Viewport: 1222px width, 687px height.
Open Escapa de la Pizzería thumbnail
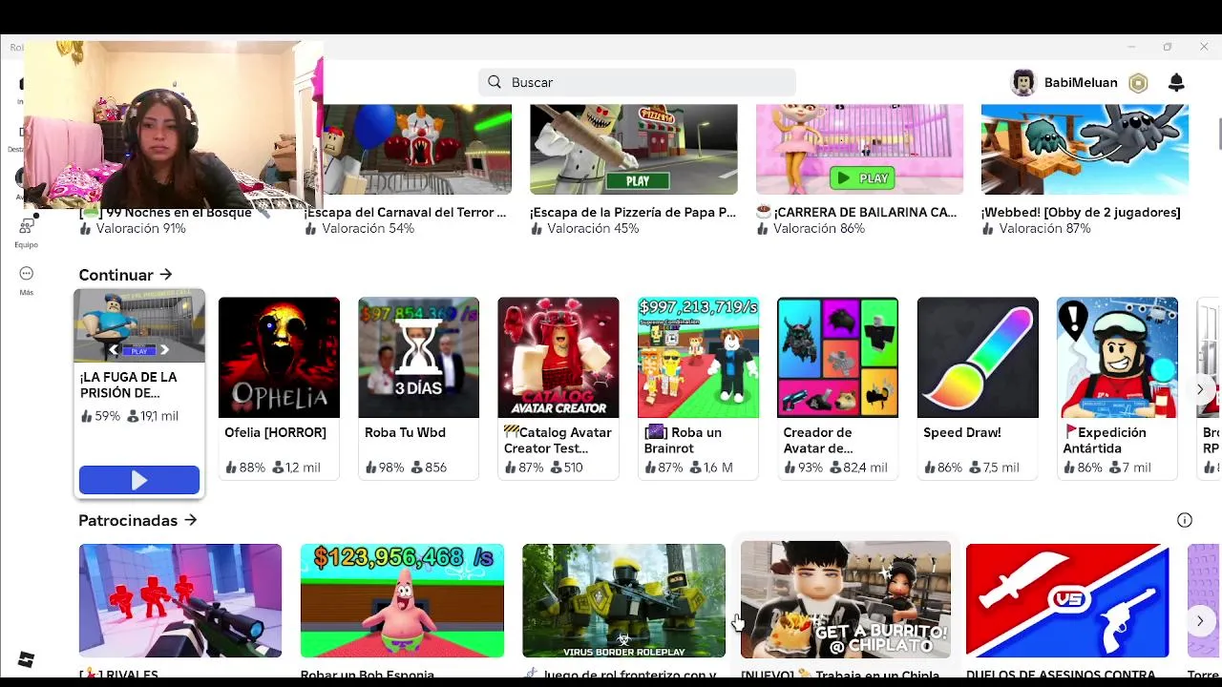[x=634, y=150]
